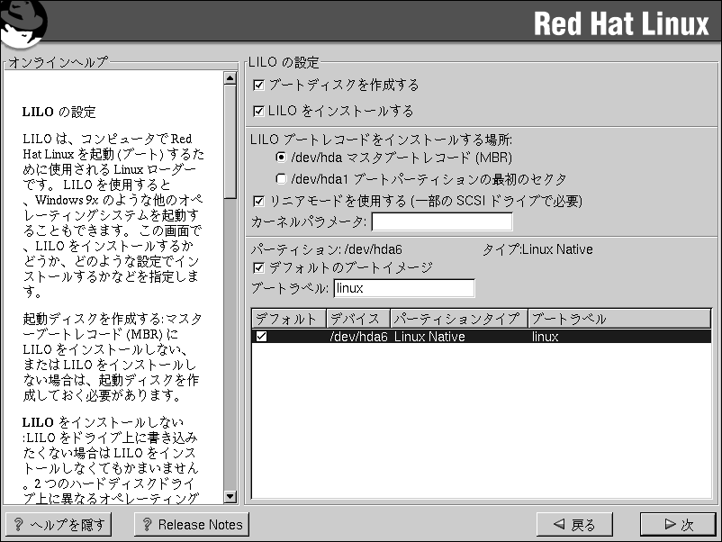This screenshot has width=722, height=542.
Task: Click the カーネルパラメータ input field
Action: (441, 222)
